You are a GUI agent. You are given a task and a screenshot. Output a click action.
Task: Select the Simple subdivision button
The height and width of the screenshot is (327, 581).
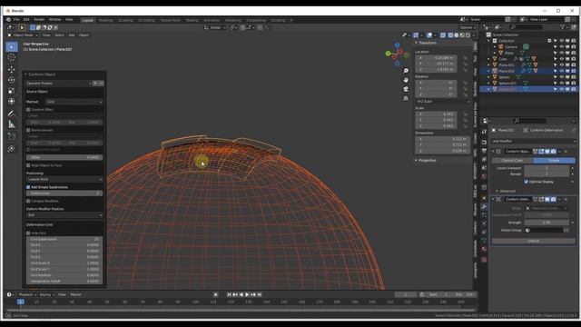point(555,161)
